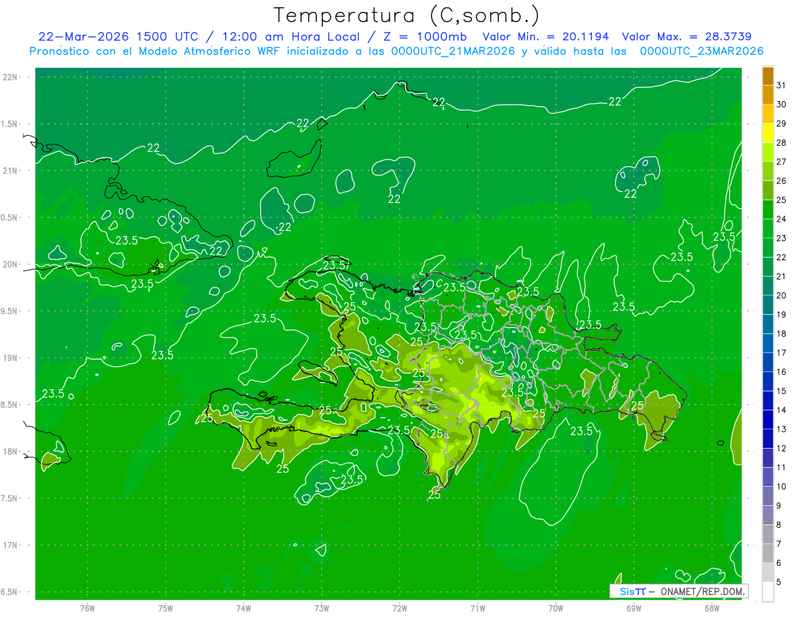Click the 72W longitude axis label
Screen dimensions: 799x617
pyautogui.click(x=400, y=608)
